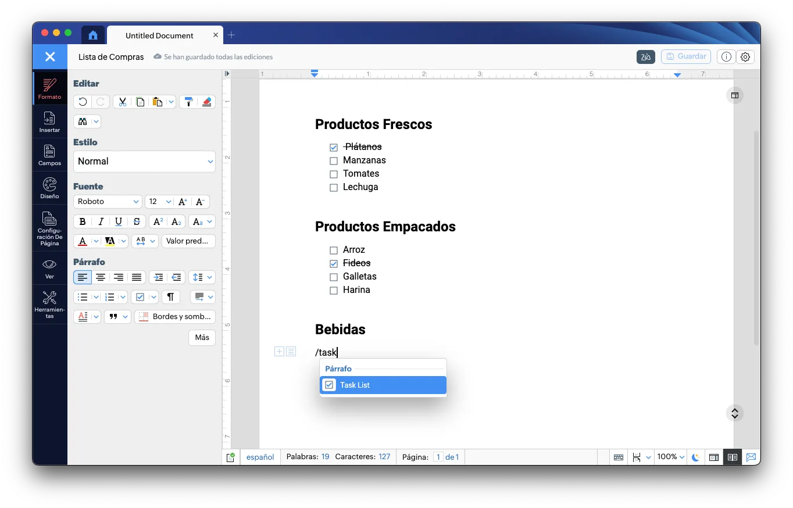Cut selection with the scissors icon
793x508 pixels.
point(122,102)
